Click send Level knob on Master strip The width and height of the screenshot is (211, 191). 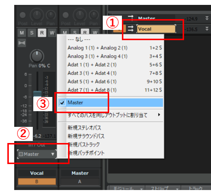80,15
